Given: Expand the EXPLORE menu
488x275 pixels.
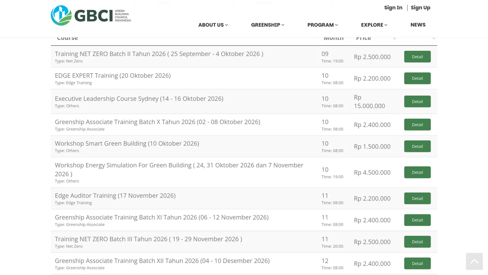Looking at the screenshot, I should point(374,25).
